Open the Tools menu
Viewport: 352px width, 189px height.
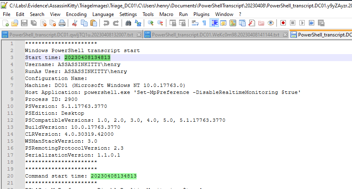click(148, 14)
